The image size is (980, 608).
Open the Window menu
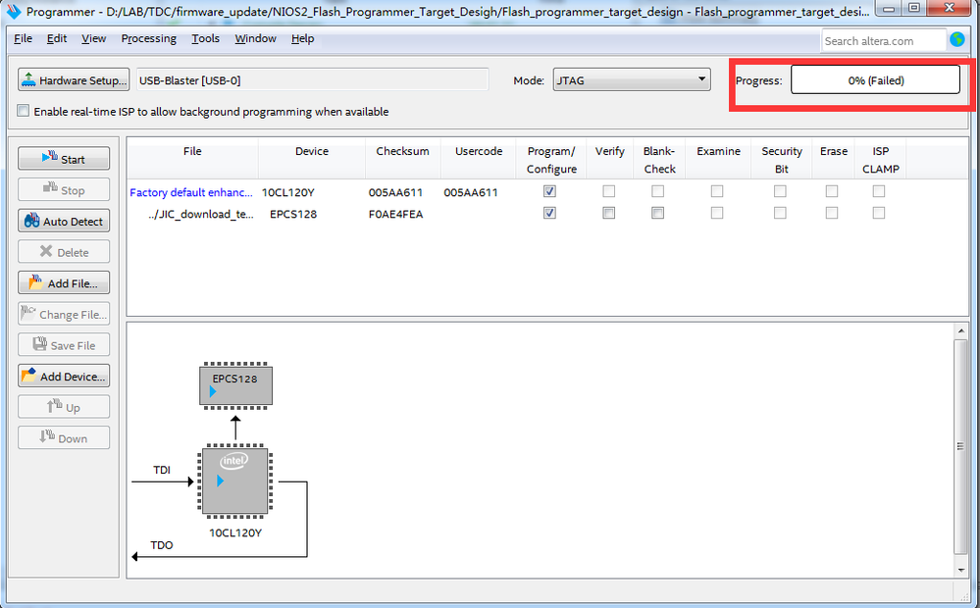(x=255, y=38)
